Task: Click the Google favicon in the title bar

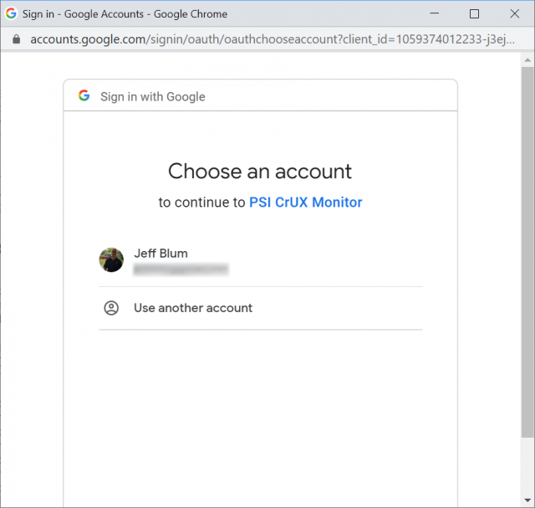Action: tap(11, 13)
